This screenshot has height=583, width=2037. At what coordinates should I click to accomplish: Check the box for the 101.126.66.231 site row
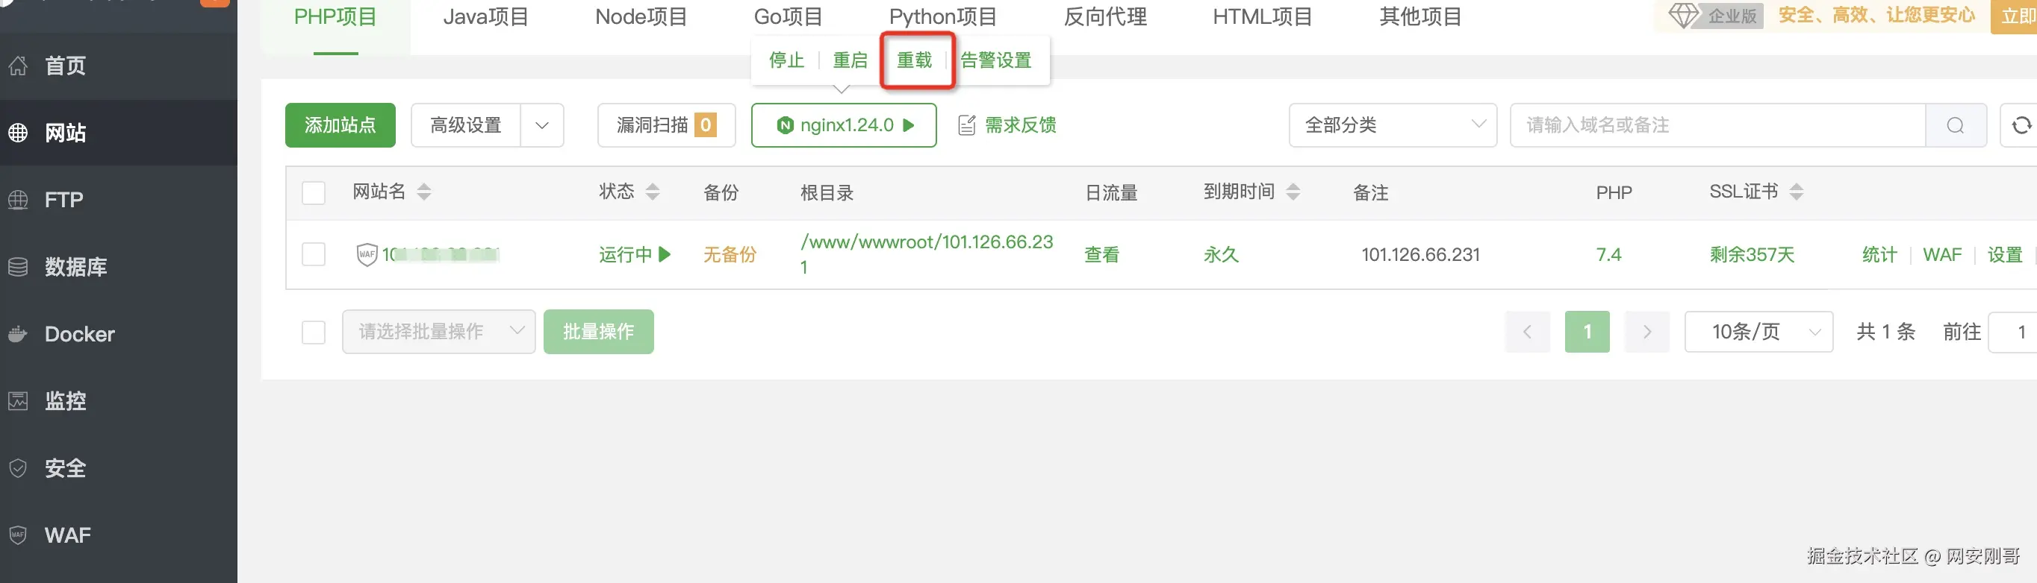pos(314,254)
